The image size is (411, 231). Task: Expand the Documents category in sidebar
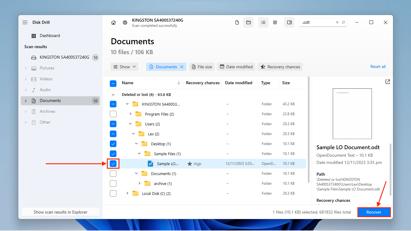pos(26,101)
